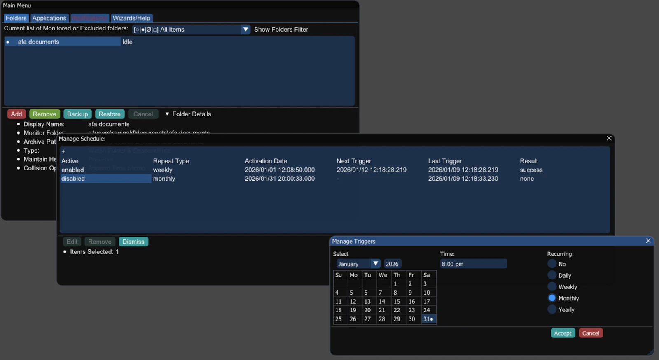The image size is (659, 360).
Task: Click the status dot beside afa documents
Action: [x=8, y=42]
